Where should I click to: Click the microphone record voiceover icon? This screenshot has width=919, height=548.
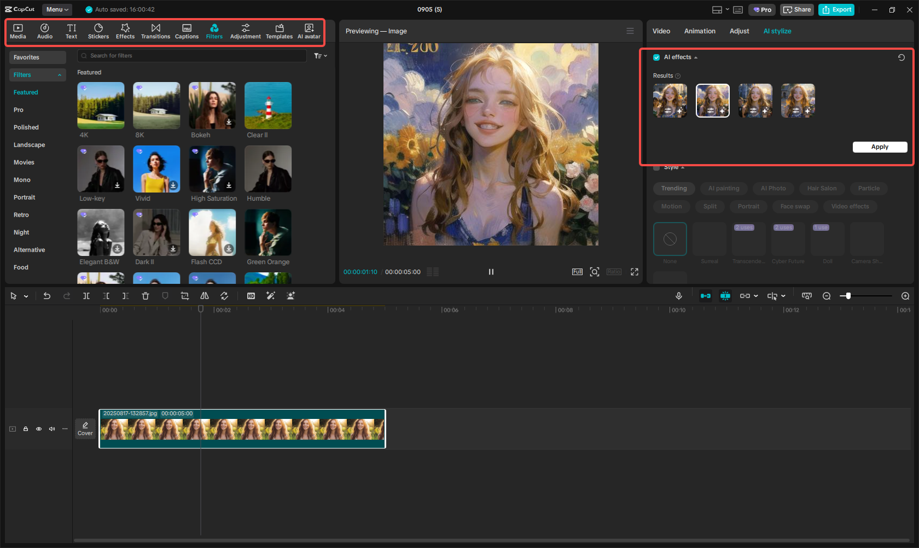678,296
